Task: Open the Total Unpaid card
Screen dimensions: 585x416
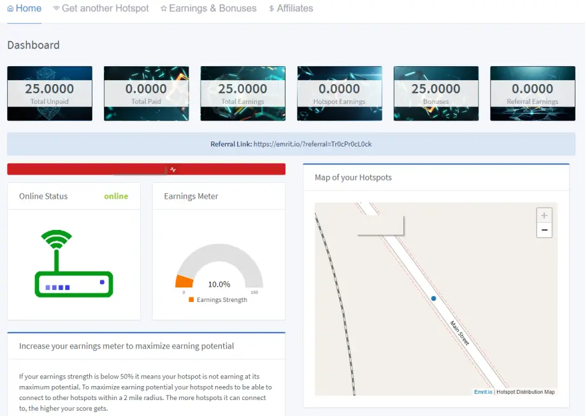Action: click(x=50, y=94)
